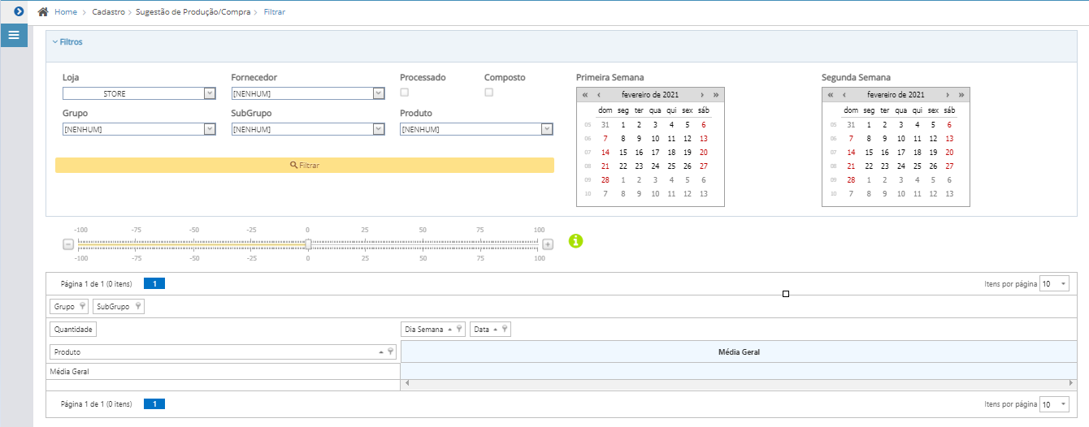Click Home breadcrumb link
This screenshot has height=427, width=1089.
tap(66, 12)
